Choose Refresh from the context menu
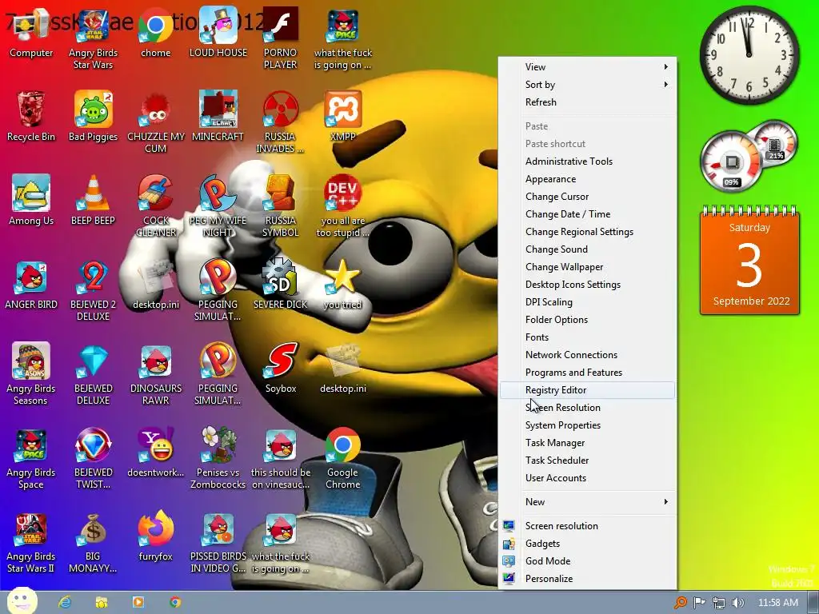The height and width of the screenshot is (614, 819). pos(588,102)
